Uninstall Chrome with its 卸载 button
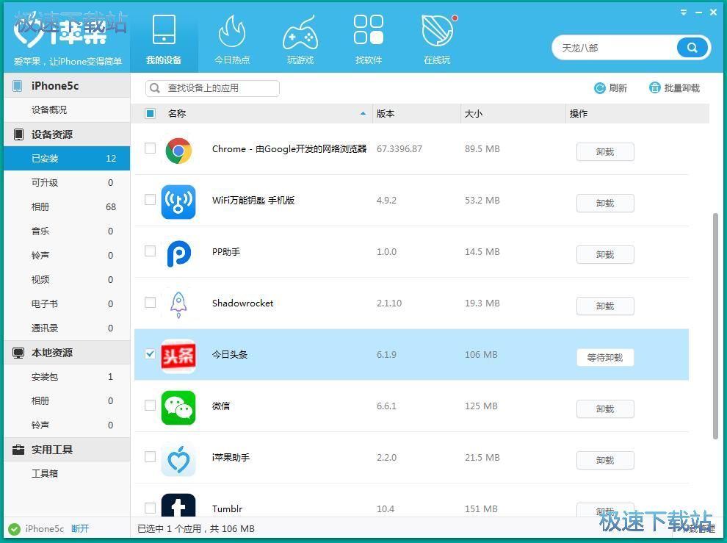727x543 pixels. [x=605, y=152]
